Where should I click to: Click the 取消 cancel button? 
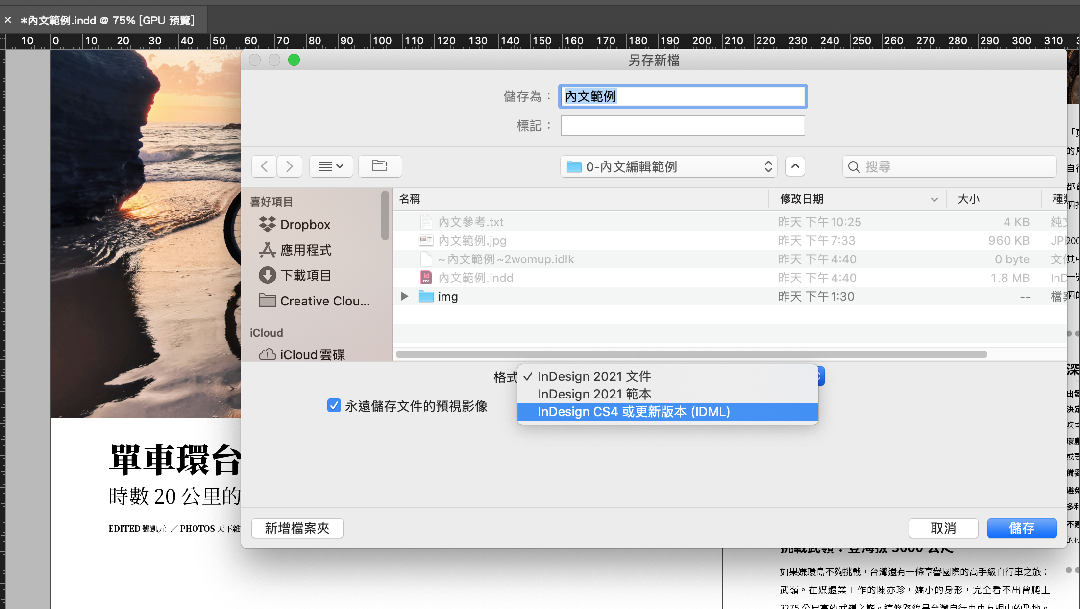(x=943, y=528)
